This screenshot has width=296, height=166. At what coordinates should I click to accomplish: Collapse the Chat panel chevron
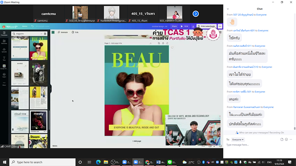pos(228,9)
